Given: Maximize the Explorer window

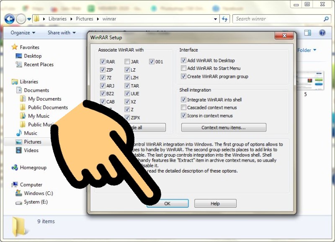Looking at the screenshot, I should [307, 4].
